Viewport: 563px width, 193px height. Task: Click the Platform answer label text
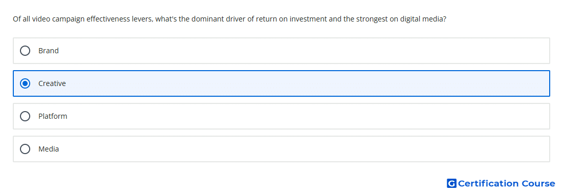[53, 116]
